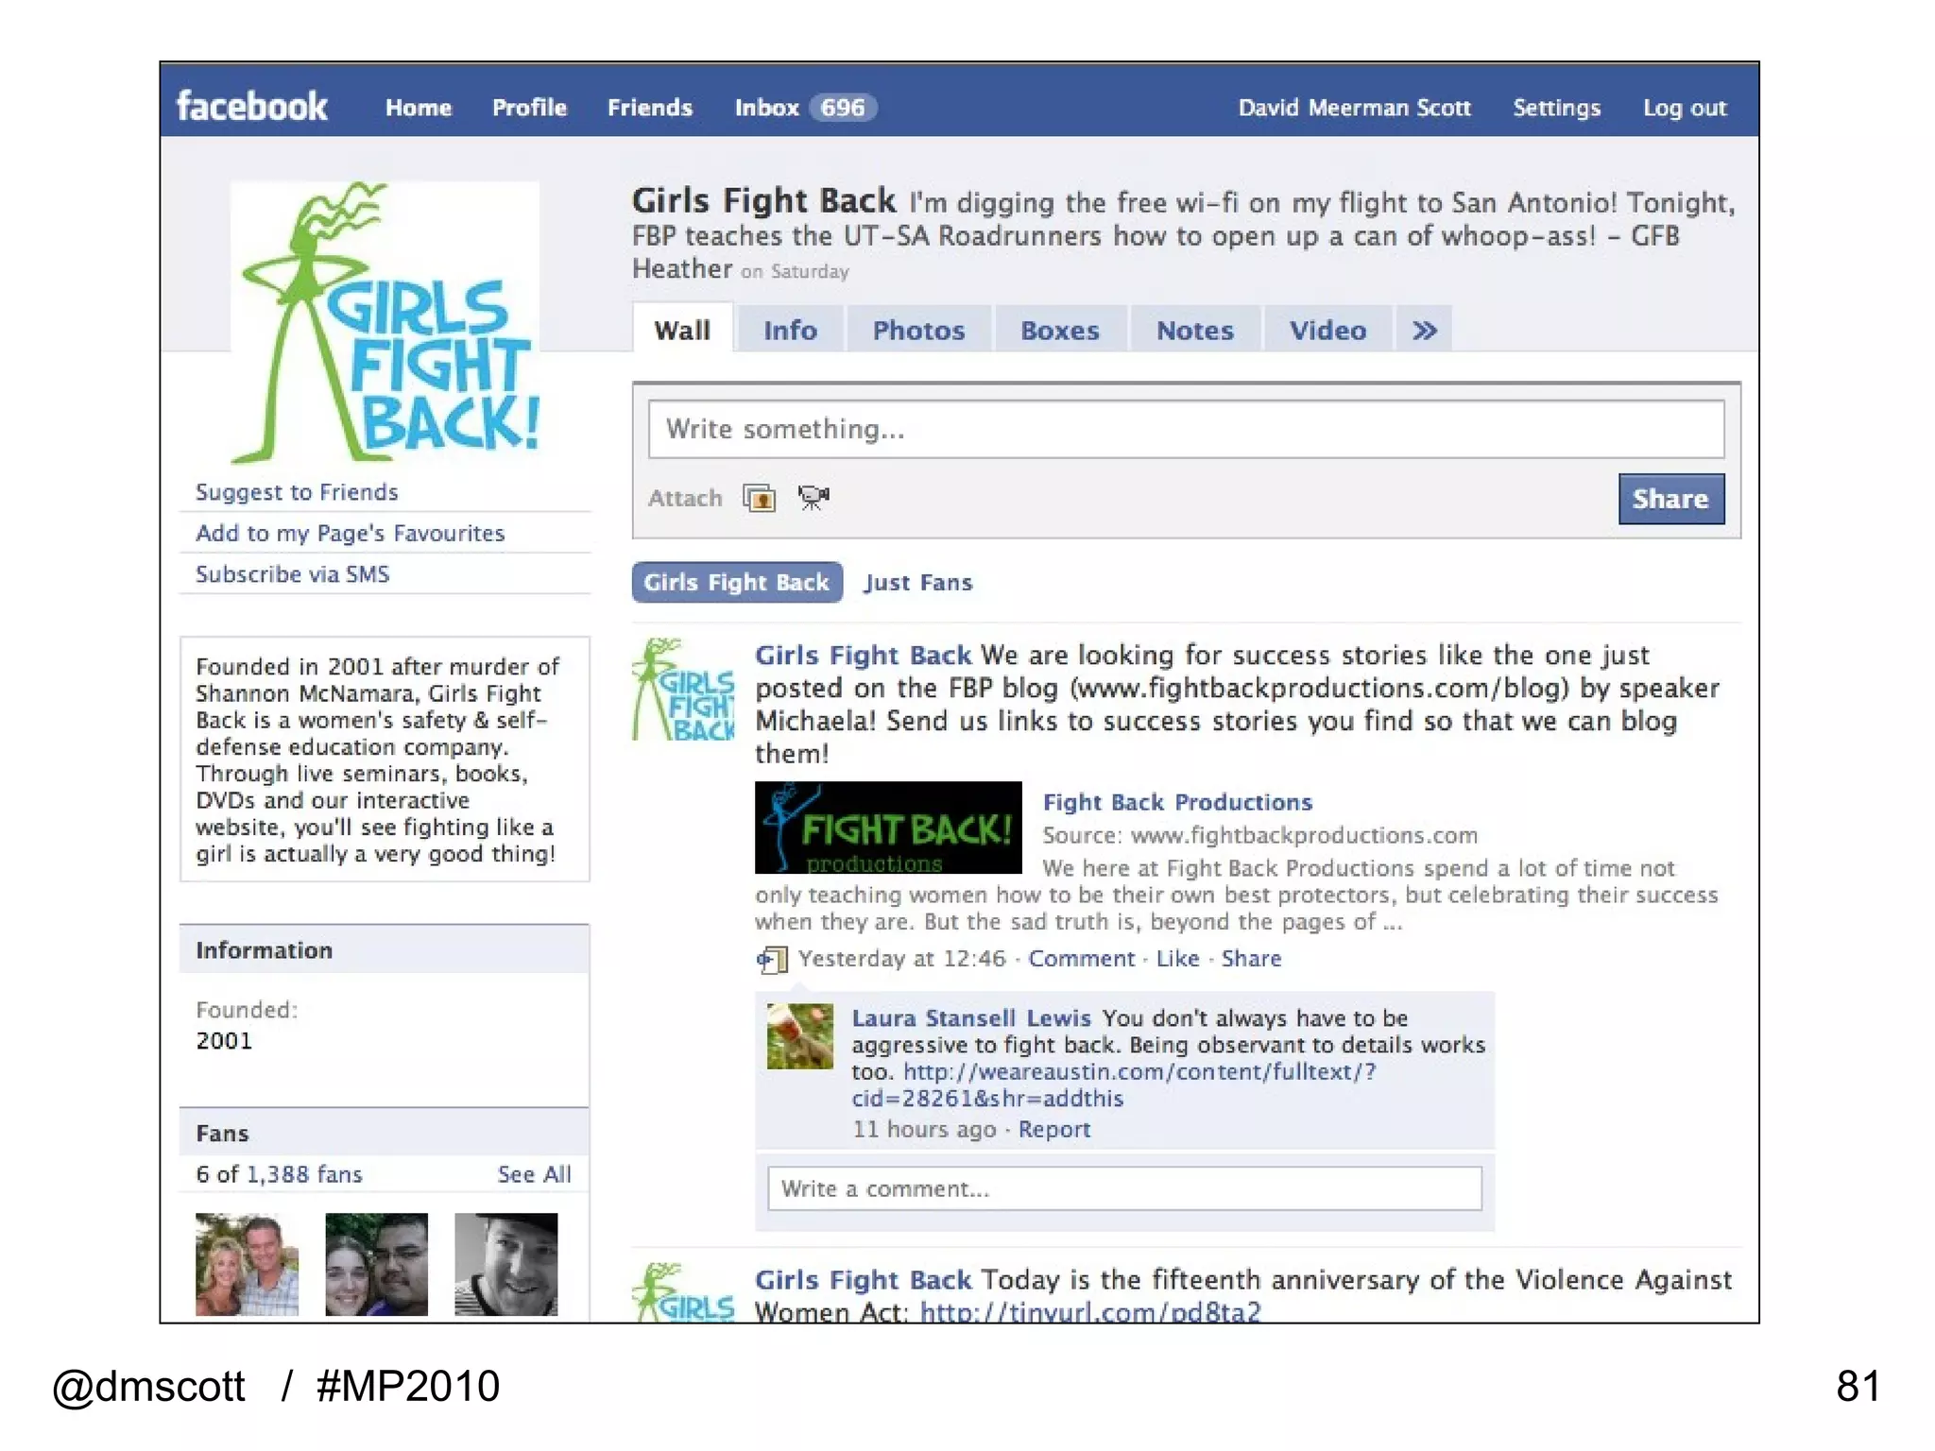Click the facebook logo
The image size is (1935, 1451).
(251, 106)
